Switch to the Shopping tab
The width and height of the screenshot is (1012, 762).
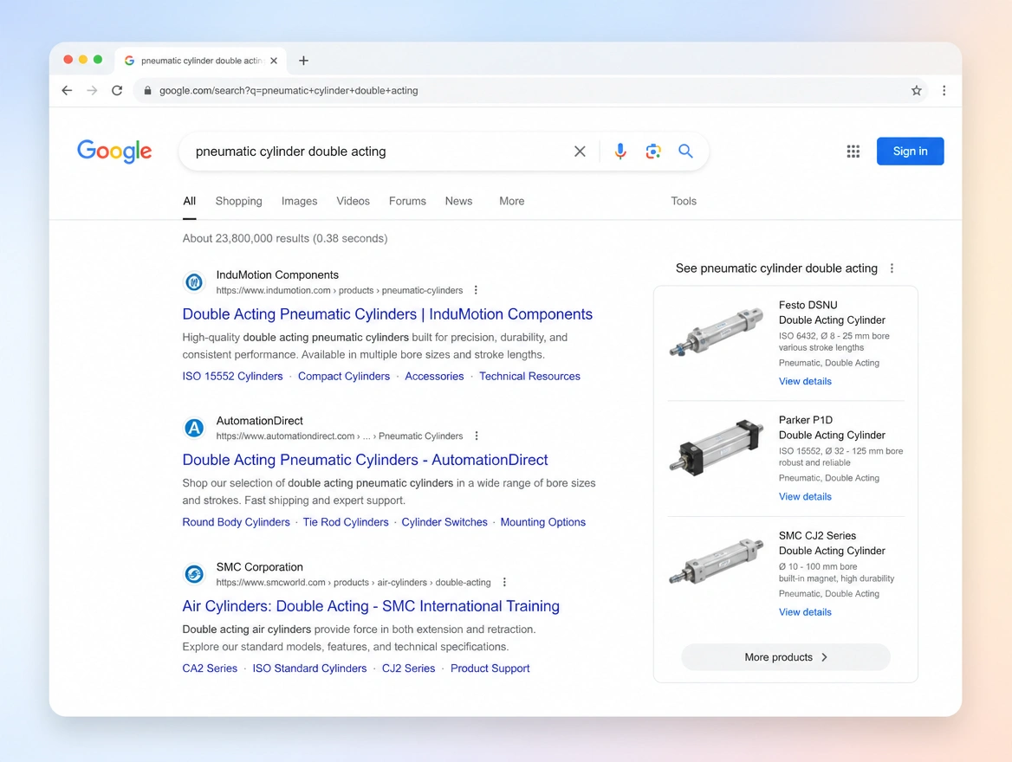(239, 201)
